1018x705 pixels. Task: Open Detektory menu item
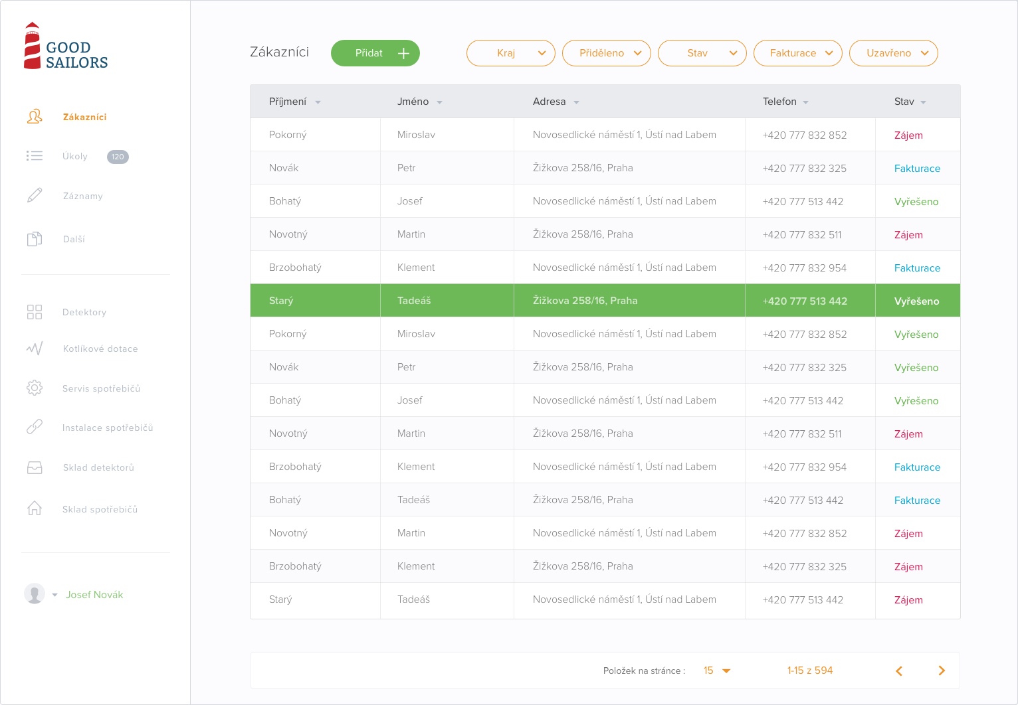click(x=84, y=312)
